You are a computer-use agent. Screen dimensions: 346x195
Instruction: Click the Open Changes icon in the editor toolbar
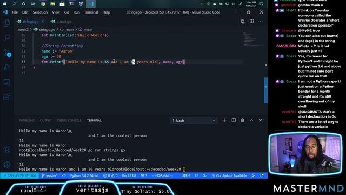click(x=243, y=22)
